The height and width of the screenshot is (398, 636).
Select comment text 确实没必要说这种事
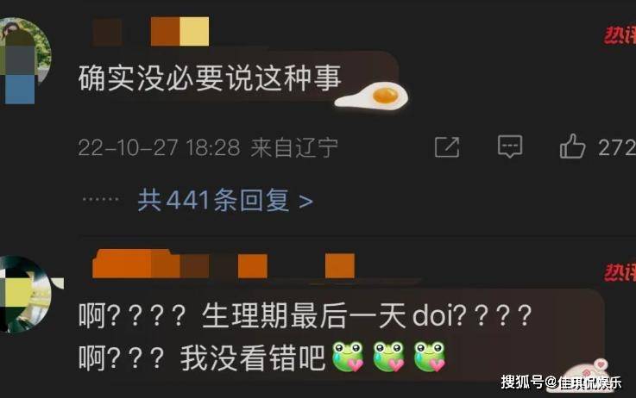(210, 78)
